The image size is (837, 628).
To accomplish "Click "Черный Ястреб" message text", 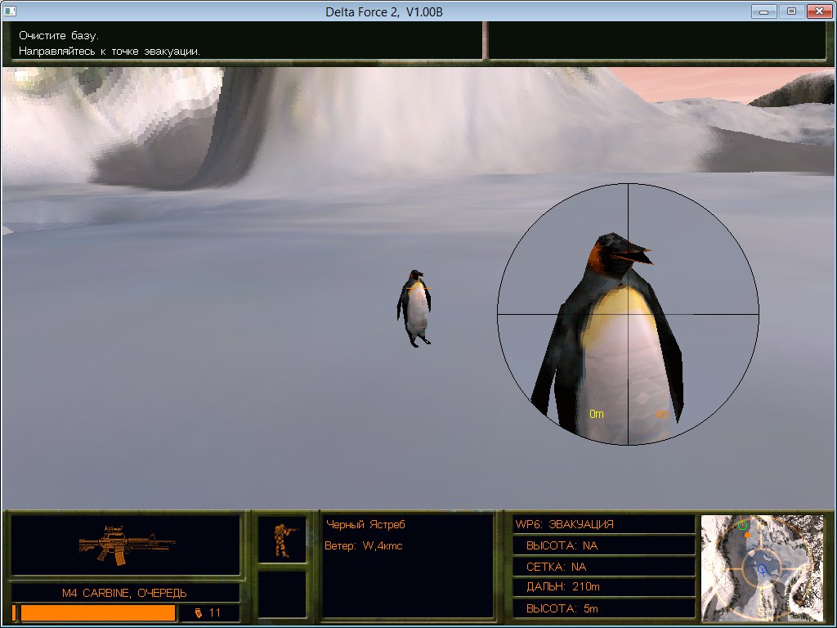I will [365, 524].
